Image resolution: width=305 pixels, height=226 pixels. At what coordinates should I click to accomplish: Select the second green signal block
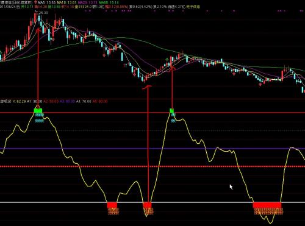[172, 111]
